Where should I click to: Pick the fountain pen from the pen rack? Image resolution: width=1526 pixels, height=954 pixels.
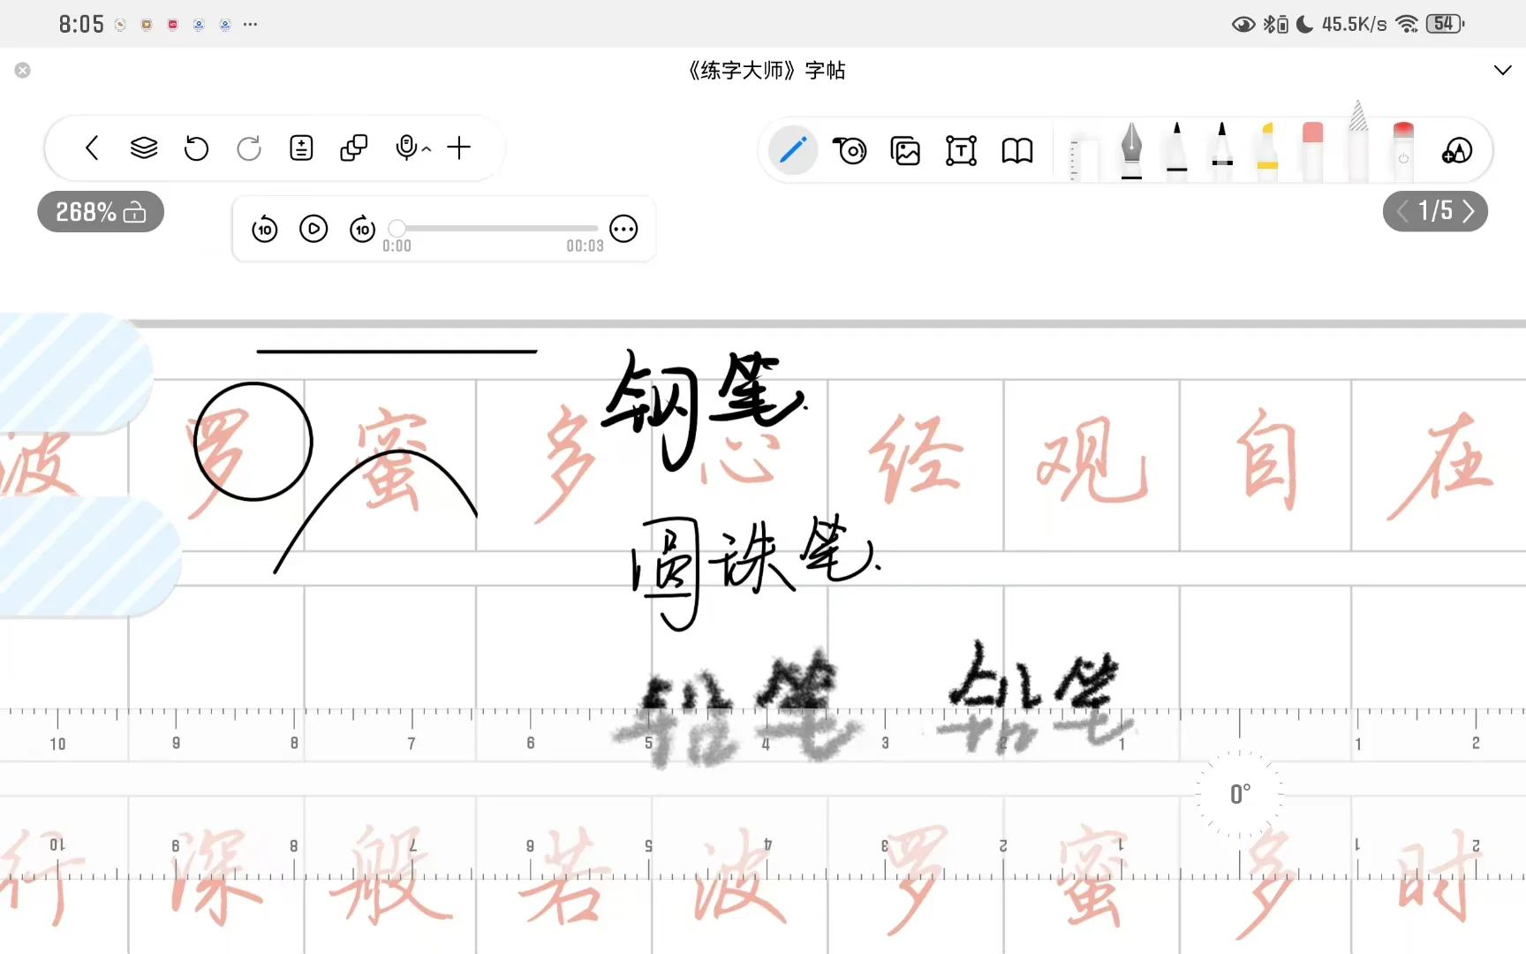point(1130,148)
